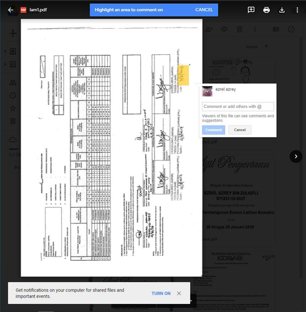The width and height of the screenshot is (306, 312).
Task: Print the PDF document
Action: click(266, 10)
